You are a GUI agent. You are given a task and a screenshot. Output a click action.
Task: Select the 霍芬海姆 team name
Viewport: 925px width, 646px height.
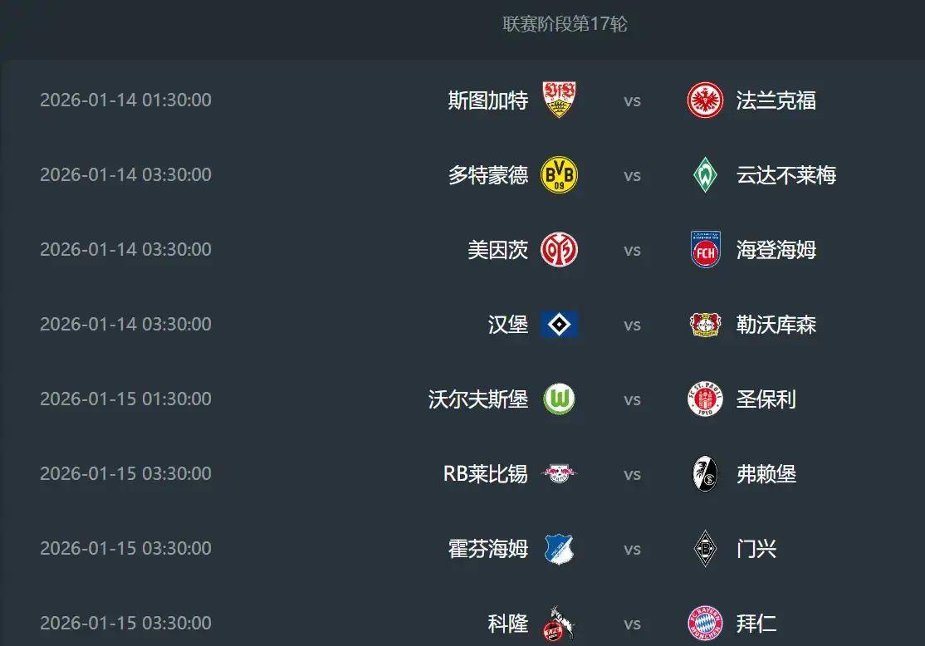(x=487, y=549)
